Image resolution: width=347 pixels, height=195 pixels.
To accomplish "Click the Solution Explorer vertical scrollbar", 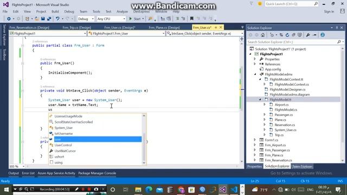I will pyautogui.click(x=343, y=105).
